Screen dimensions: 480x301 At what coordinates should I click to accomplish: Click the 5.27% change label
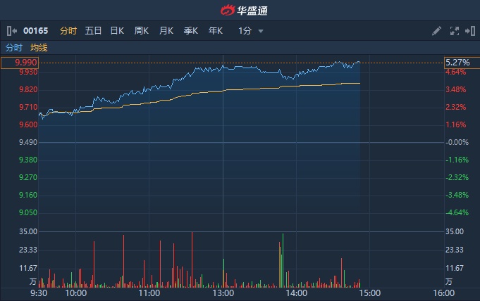457,63
